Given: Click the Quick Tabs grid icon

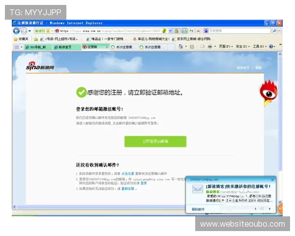Looking at the screenshot, I should tap(17, 47).
